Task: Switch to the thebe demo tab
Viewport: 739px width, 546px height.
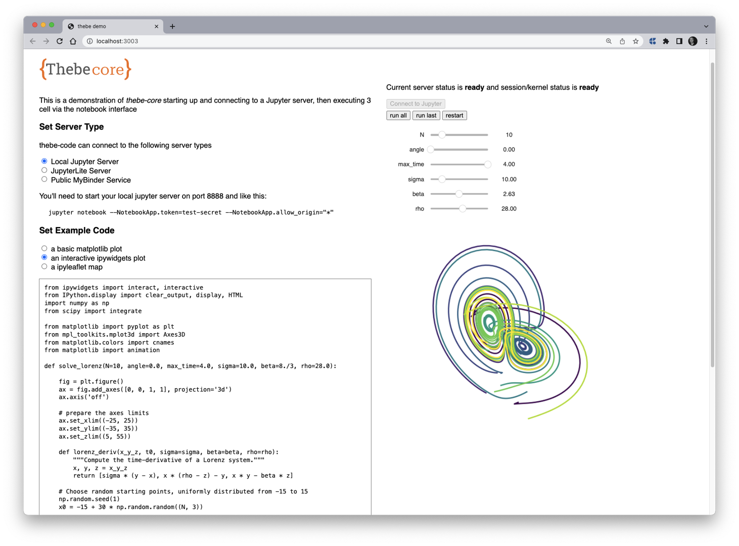Action: click(x=112, y=26)
